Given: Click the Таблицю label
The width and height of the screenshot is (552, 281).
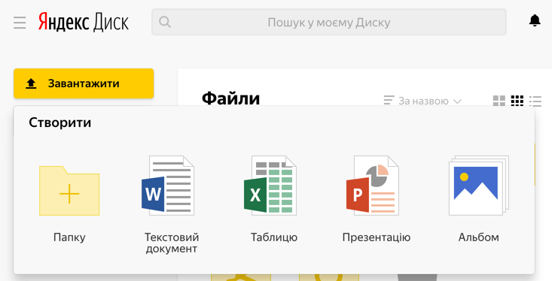Looking at the screenshot, I should click(x=274, y=237).
